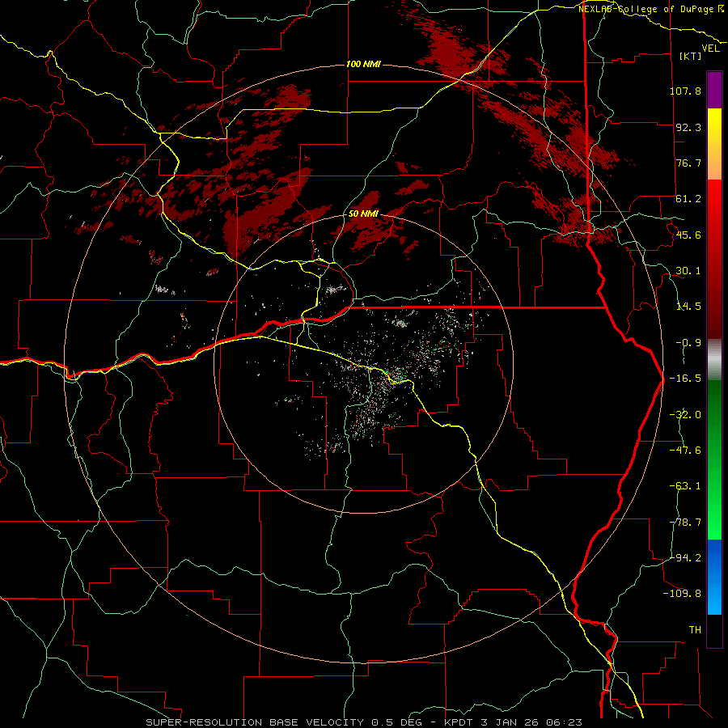Click the TH legend label
Viewport: 728px width, 728px height.
695,630
